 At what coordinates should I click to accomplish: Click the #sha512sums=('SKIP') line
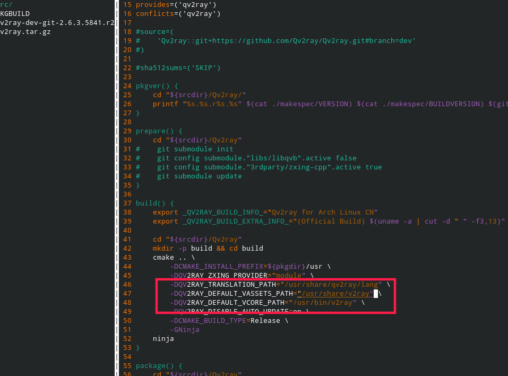(178, 68)
